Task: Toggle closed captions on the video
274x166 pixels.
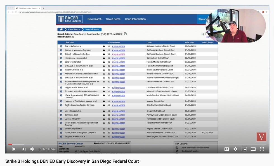Action: click(226, 149)
